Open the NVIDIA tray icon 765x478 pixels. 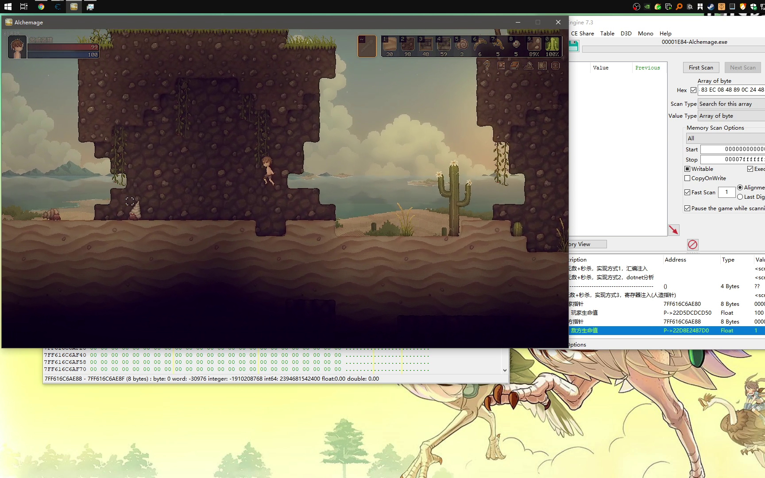[x=647, y=7]
